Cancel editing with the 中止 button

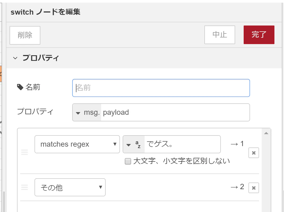coord(220,35)
